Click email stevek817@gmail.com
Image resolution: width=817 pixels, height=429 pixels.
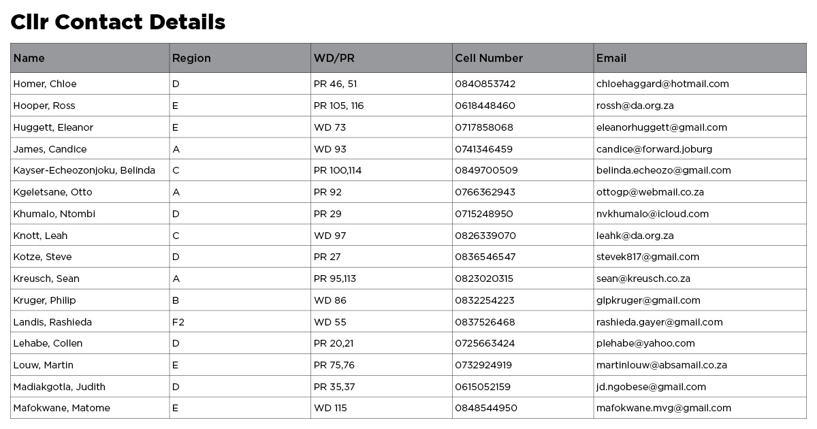pyautogui.click(x=647, y=257)
